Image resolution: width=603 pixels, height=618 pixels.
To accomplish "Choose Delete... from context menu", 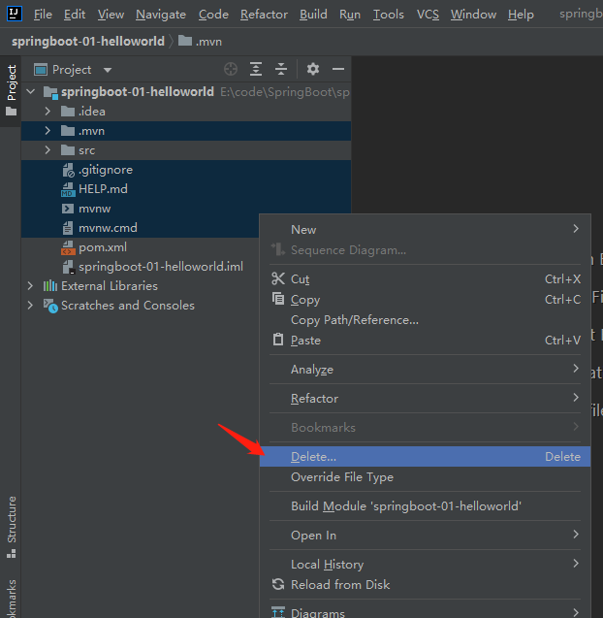I will click(425, 456).
